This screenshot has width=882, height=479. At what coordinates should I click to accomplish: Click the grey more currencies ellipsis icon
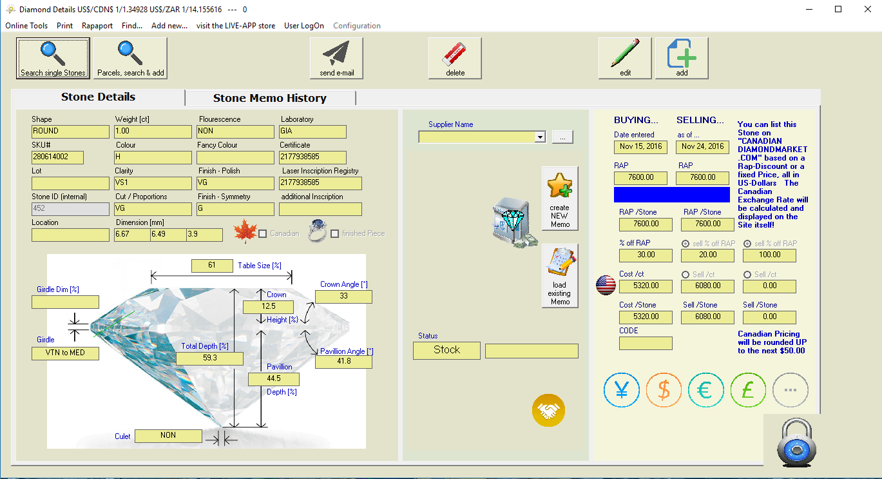click(790, 390)
